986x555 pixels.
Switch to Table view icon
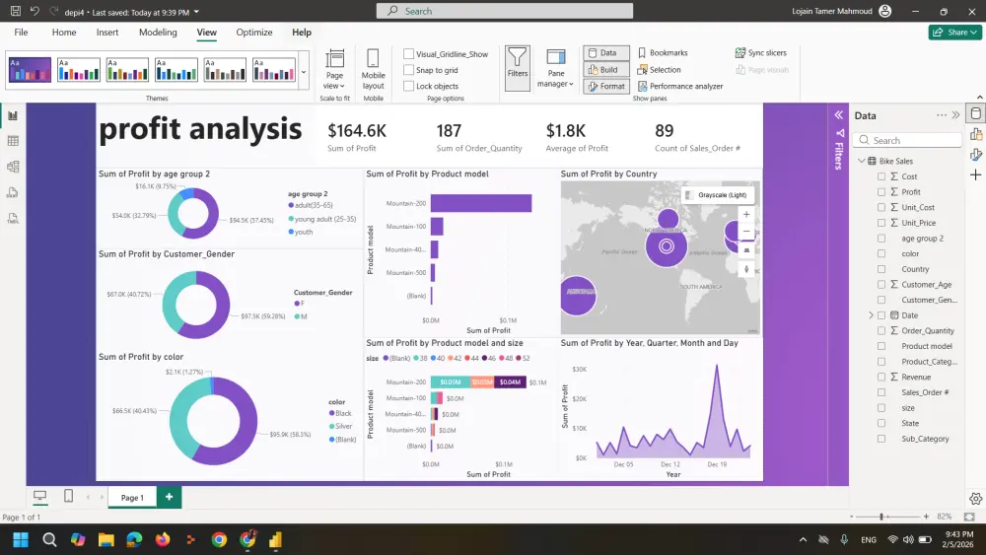13,141
